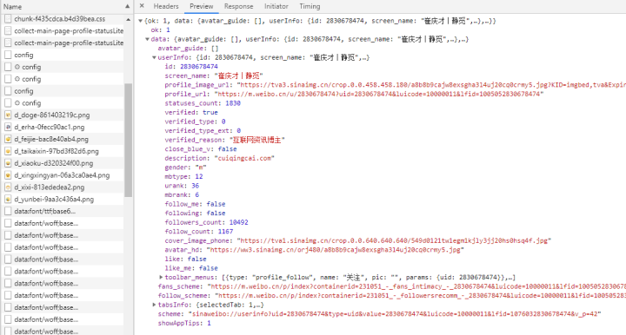Image resolution: width=626 pixels, height=335 pixels.
Task: Collapse the userInfo object node
Action: point(154,57)
